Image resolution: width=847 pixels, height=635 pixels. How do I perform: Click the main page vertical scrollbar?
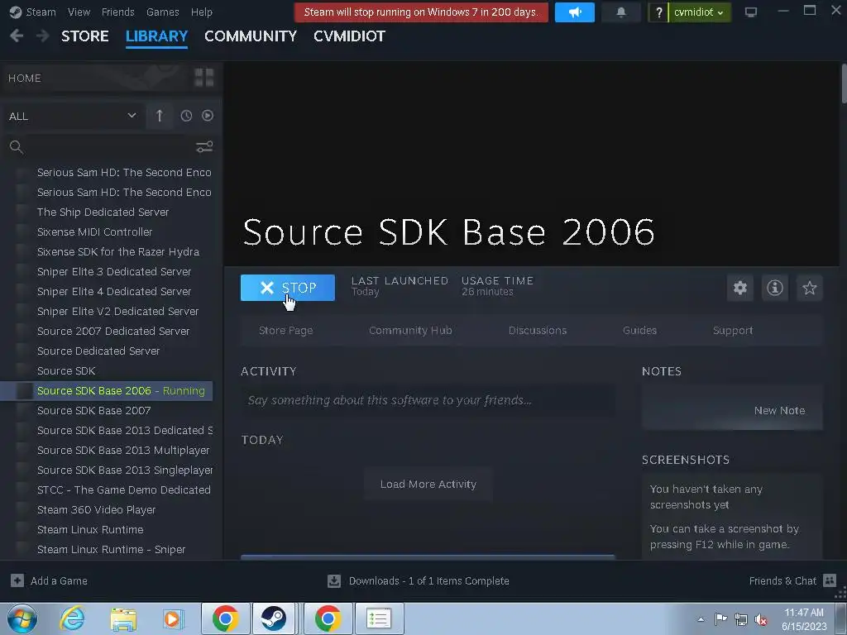[x=844, y=84]
